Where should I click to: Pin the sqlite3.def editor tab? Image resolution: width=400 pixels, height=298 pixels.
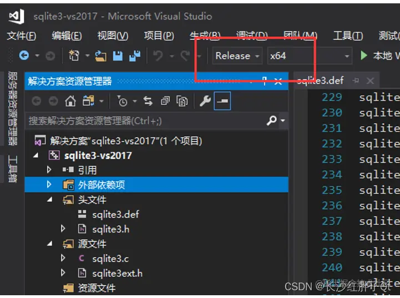(356, 80)
